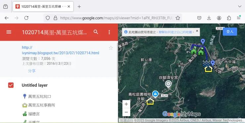245x123 pixels.
Task: Open the My Maps hamburger menu
Action: click(9, 32)
